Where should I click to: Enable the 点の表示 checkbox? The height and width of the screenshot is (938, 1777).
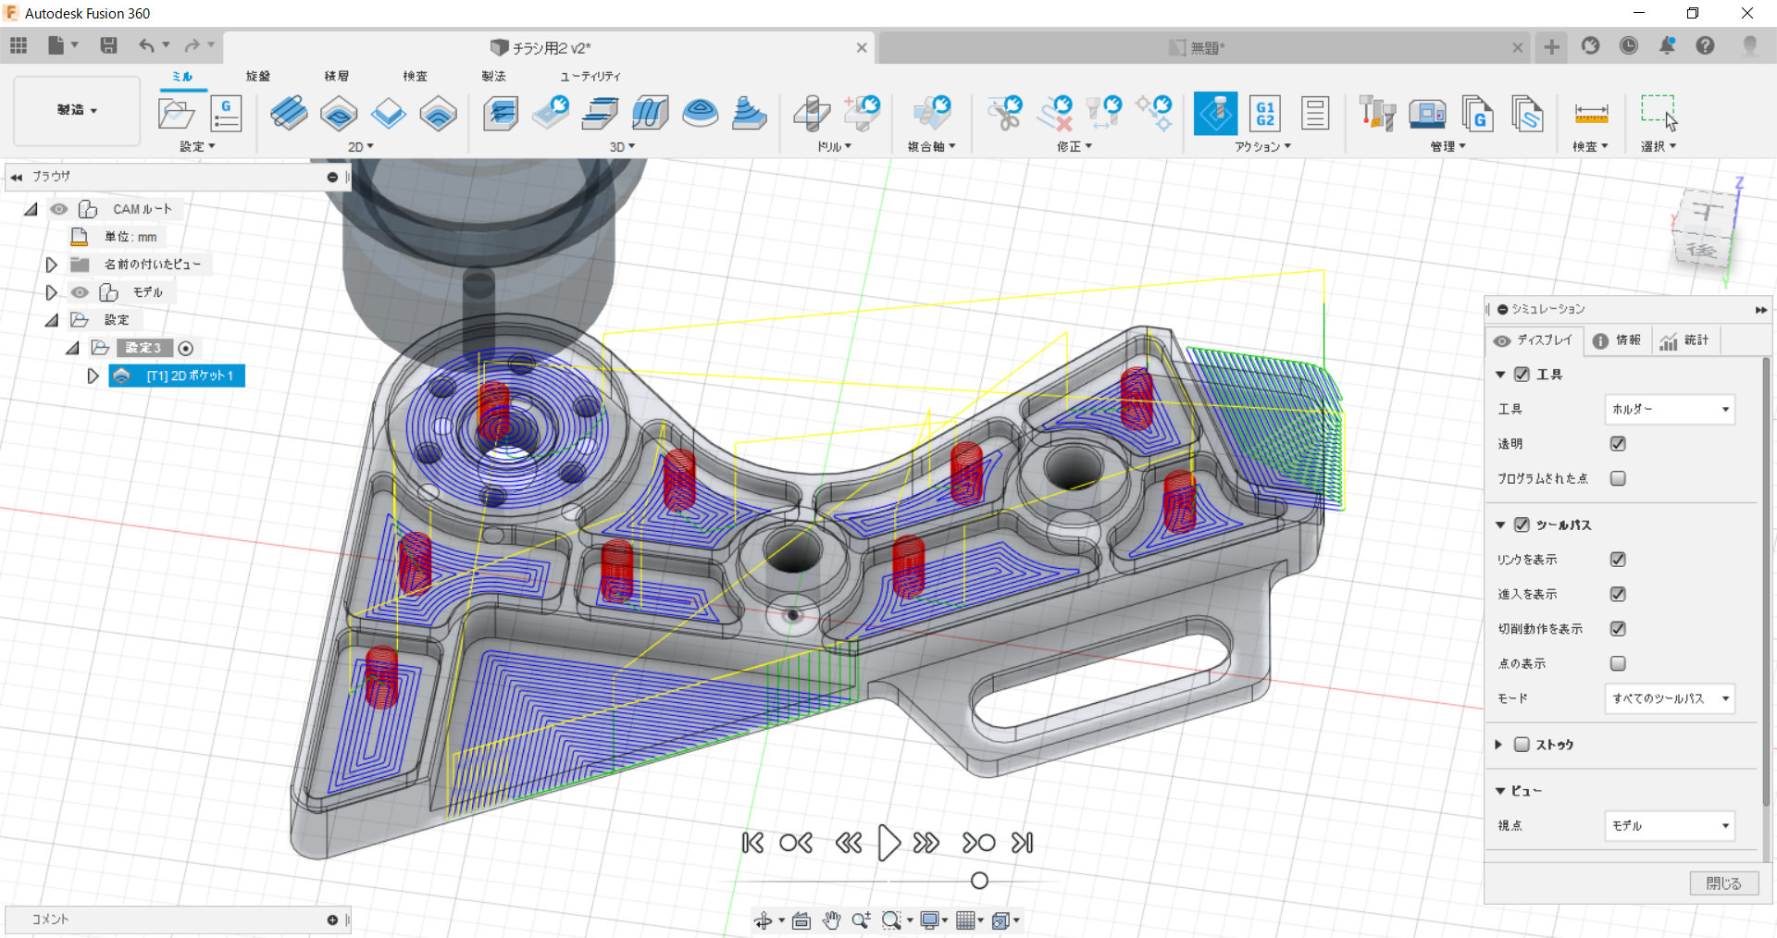pyautogui.click(x=1618, y=663)
